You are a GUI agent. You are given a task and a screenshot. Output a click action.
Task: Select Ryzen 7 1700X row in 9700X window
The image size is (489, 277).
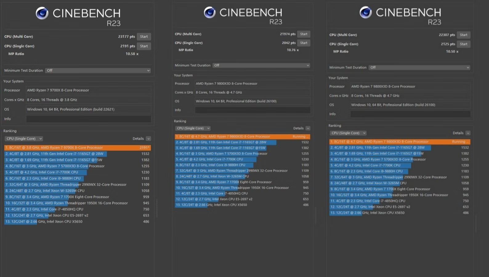click(78, 197)
